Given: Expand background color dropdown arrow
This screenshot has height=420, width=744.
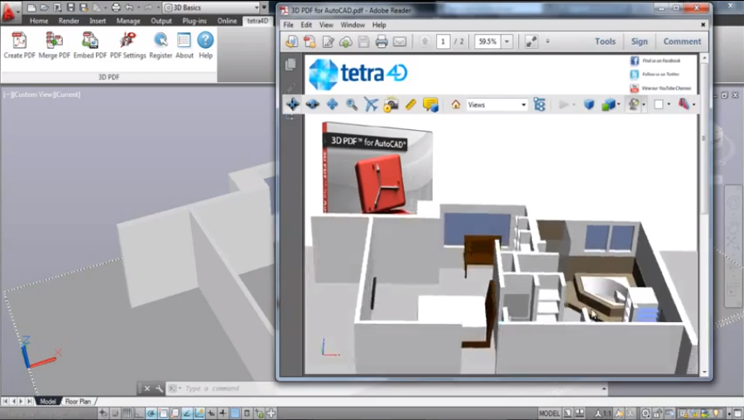Looking at the screenshot, I should point(669,104).
